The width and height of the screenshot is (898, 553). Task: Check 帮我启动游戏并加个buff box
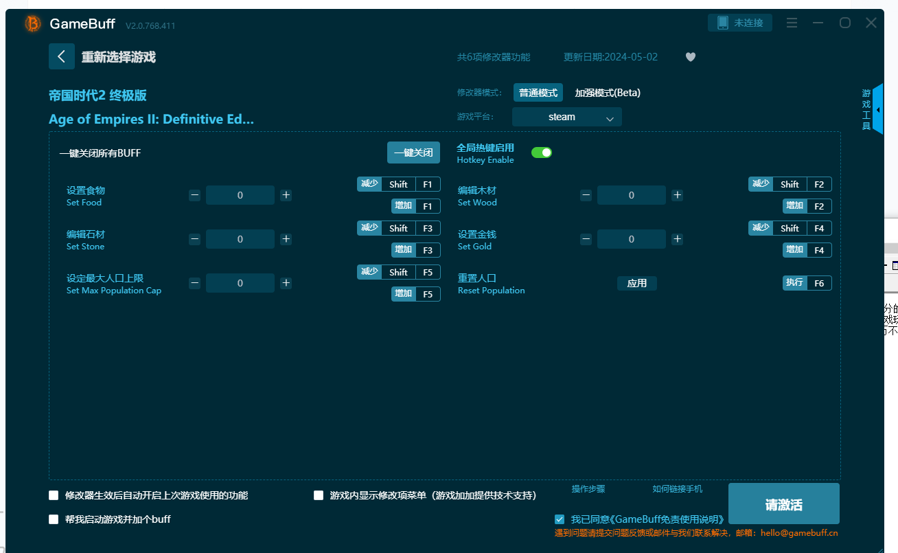pyautogui.click(x=54, y=519)
